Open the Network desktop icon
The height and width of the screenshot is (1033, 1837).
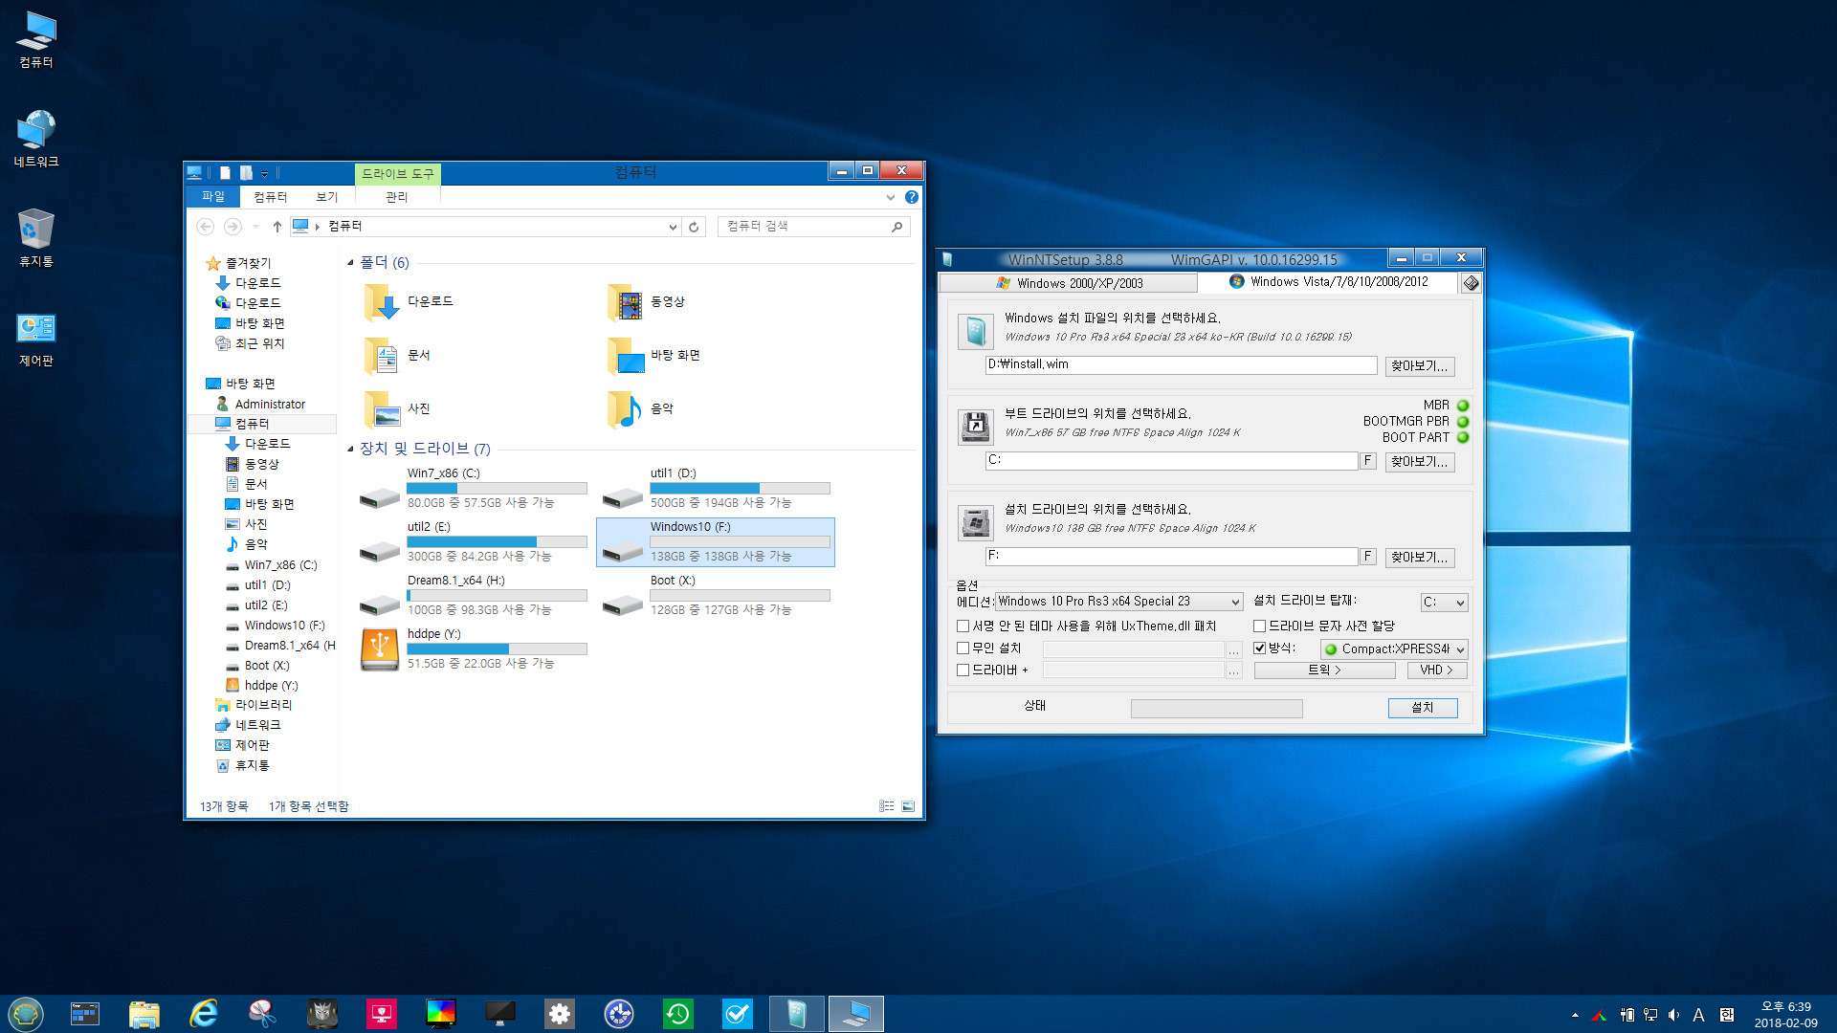pos(36,140)
